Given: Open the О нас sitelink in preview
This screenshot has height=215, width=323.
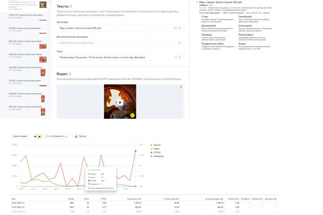Looking at the screenshot, I should click(205, 17).
